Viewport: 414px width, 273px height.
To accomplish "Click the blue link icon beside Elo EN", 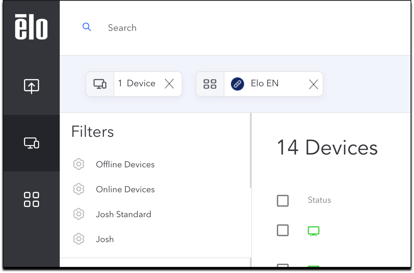I will pos(238,84).
